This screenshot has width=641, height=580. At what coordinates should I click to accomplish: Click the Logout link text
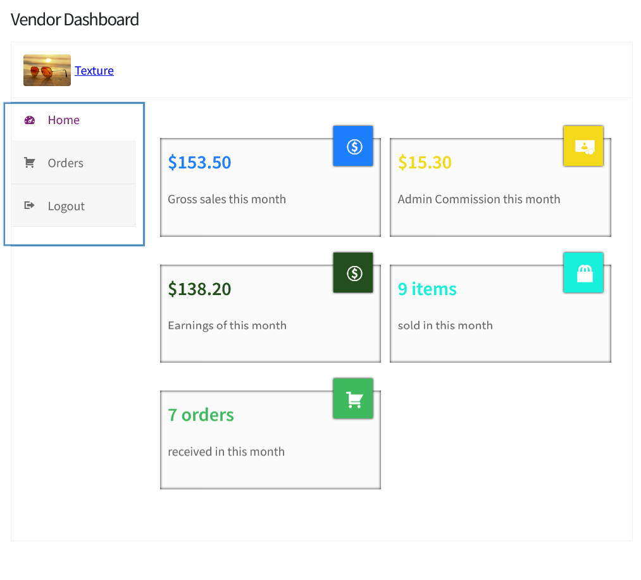coord(66,205)
